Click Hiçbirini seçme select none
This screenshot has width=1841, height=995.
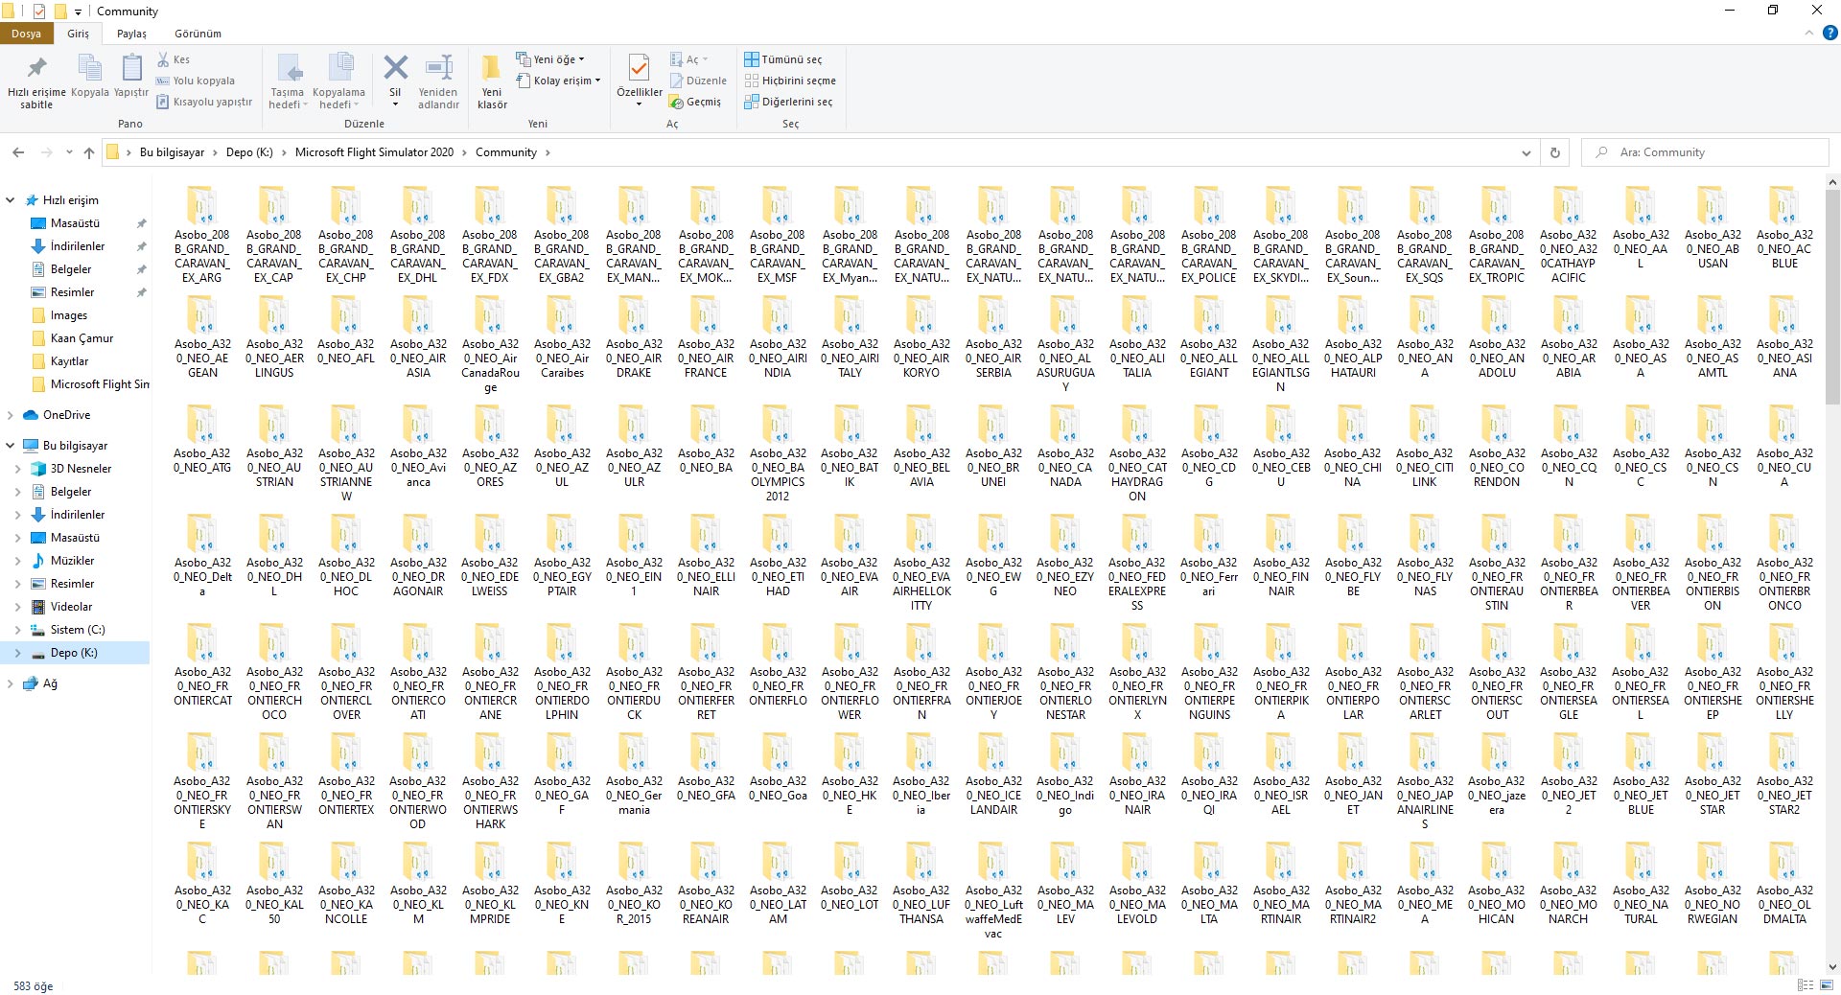coord(790,81)
